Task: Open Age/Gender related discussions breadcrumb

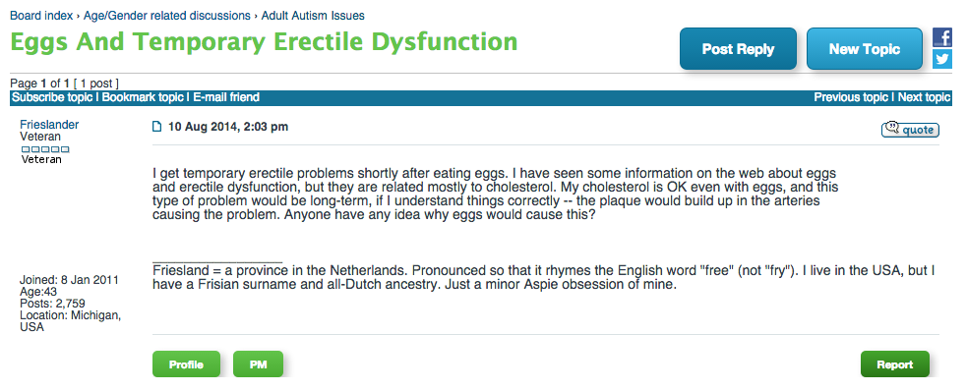Action: coord(167,16)
